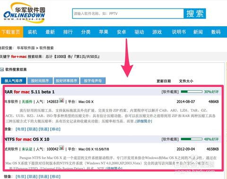Sort results by 按好评率排序 tab
Screen dimensions: 227x179
pos(66,81)
